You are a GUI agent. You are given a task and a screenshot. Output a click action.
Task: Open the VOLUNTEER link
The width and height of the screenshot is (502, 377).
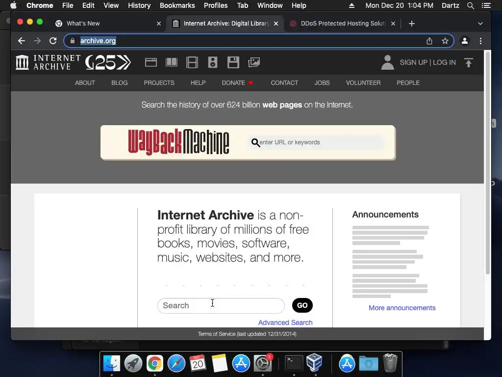pos(363,82)
